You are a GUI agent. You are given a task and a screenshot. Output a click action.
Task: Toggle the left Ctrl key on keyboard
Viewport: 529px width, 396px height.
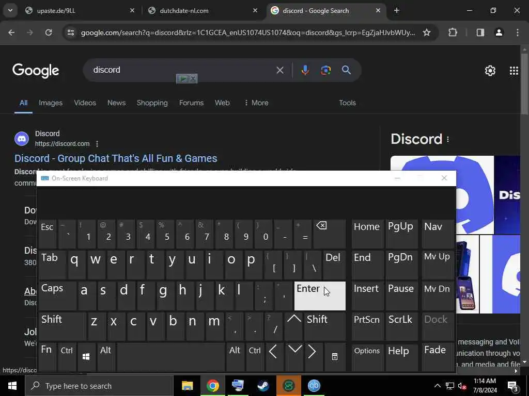point(67,357)
